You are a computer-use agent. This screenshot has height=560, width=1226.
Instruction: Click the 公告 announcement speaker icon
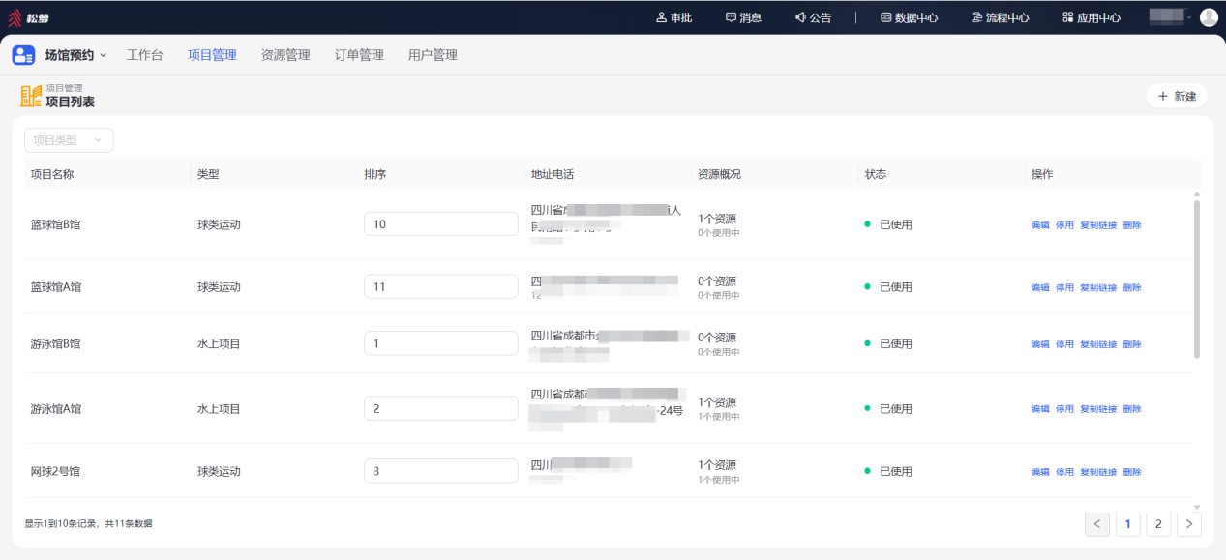click(800, 17)
